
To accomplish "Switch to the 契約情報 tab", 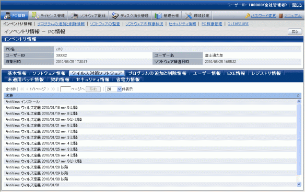I will pos(60,80).
